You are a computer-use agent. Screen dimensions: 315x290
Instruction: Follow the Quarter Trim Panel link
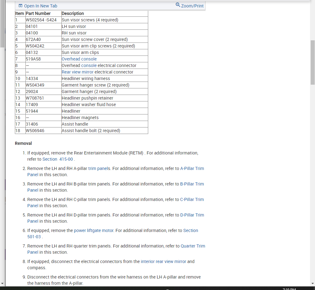coord(193,246)
